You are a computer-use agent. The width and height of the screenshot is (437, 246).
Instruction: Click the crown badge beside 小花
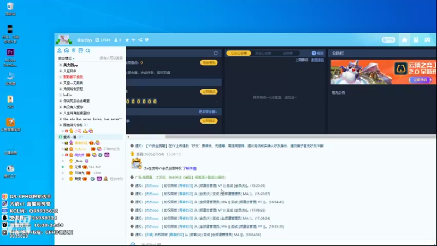85,131
